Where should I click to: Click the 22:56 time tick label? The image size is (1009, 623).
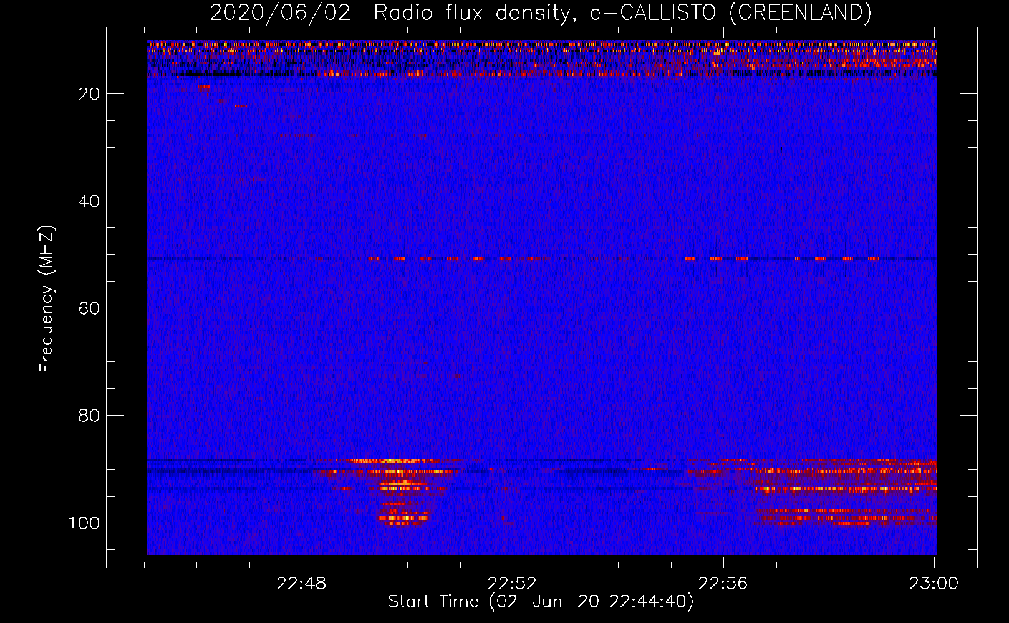723,584
